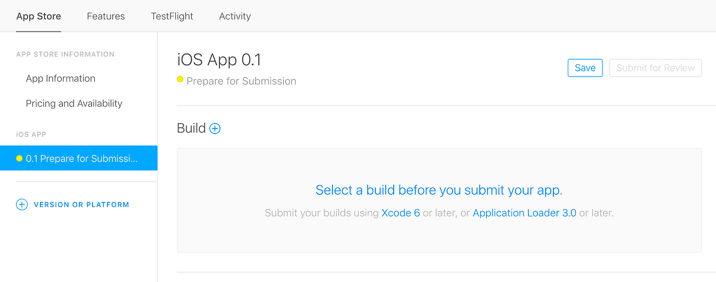Click the Build section heading

tap(191, 128)
